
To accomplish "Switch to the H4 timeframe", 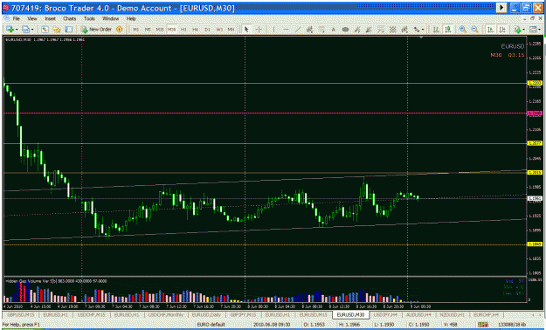I will click(x=196, y=30).
